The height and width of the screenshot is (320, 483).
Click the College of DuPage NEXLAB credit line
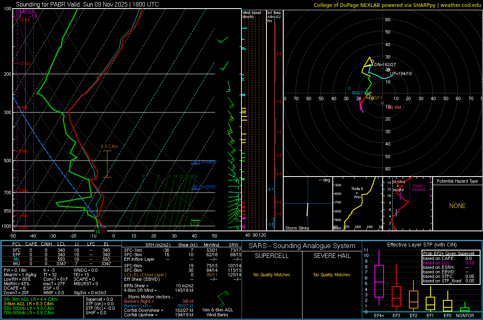[x=397, y=5]
